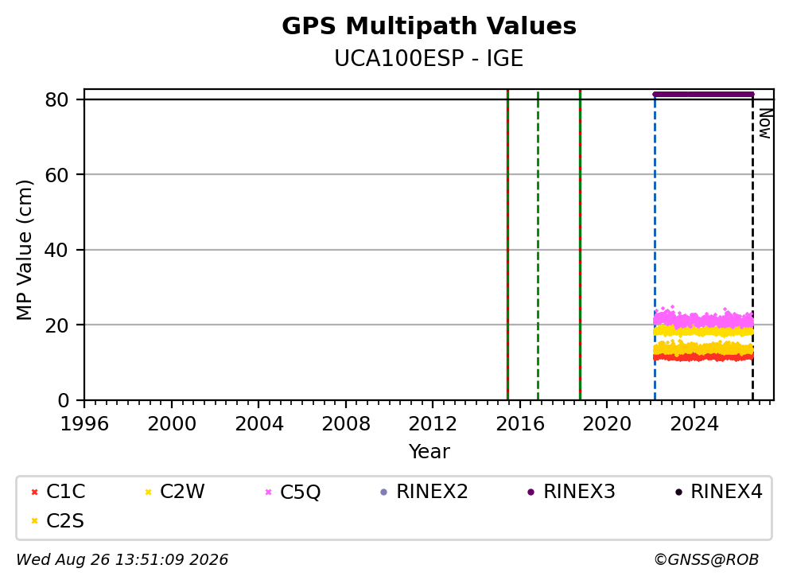Click the Now marker label
789x584 pixels.
[x=765, y=123]
